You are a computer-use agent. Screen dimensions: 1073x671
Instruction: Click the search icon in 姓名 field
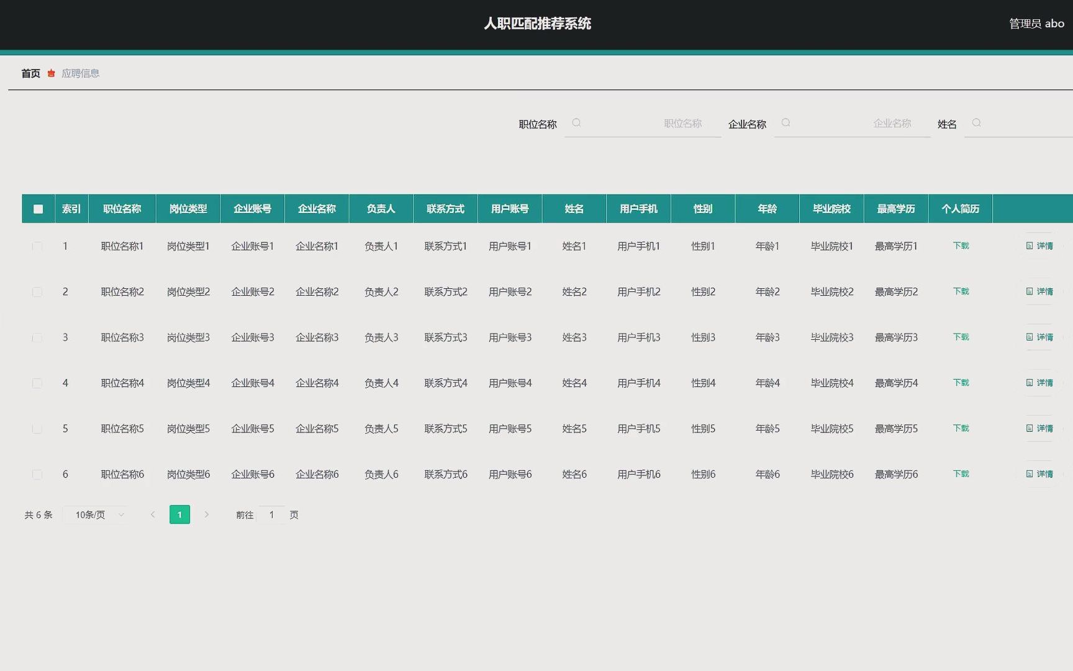click(x=976, y=123)
